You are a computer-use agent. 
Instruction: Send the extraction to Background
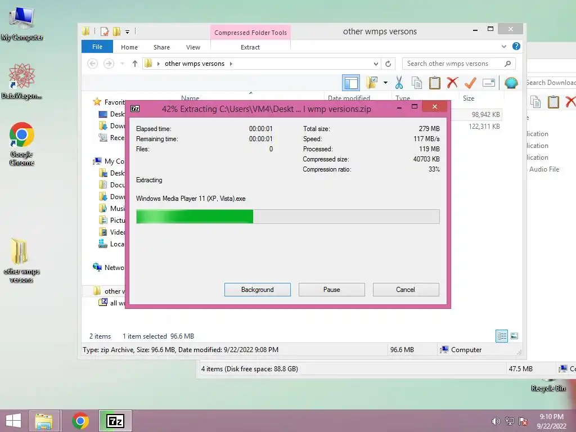257,290
